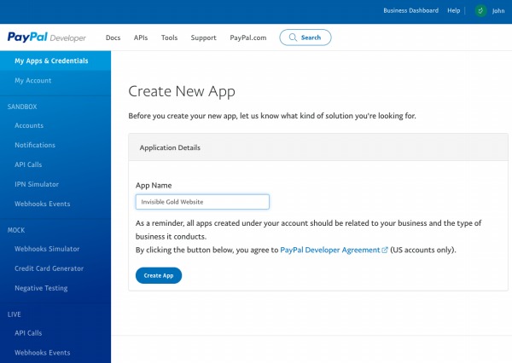Open the PayPal Developer Agreement link

(329, 251)
